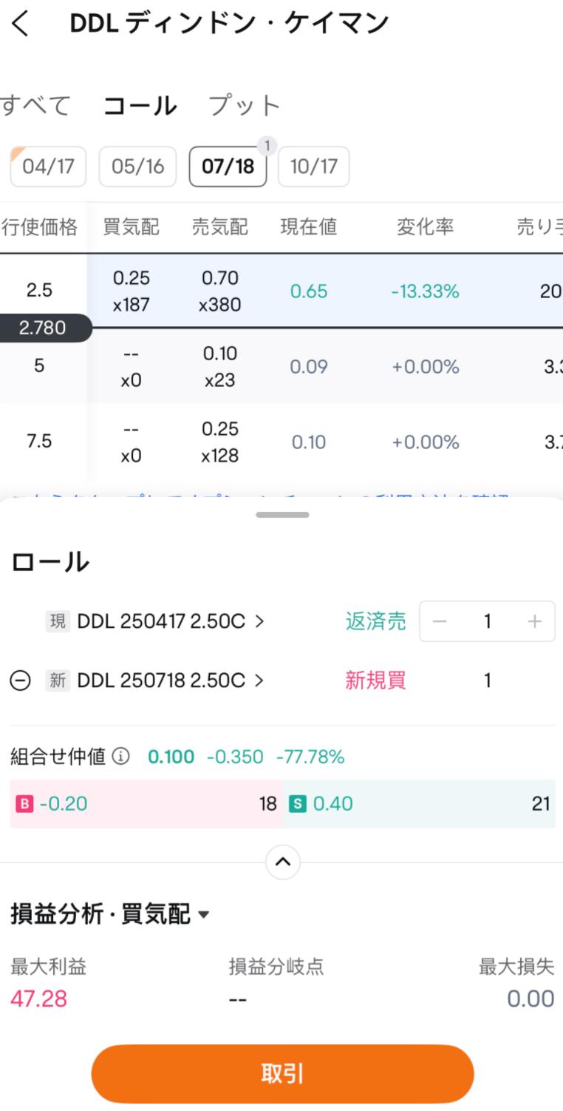563x1111 pixels.
Task: Select the コール tab
Action: [x=140, y=106]
